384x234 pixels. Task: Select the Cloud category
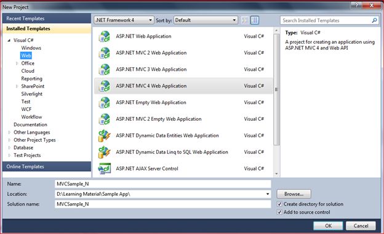tap(28, 71)
